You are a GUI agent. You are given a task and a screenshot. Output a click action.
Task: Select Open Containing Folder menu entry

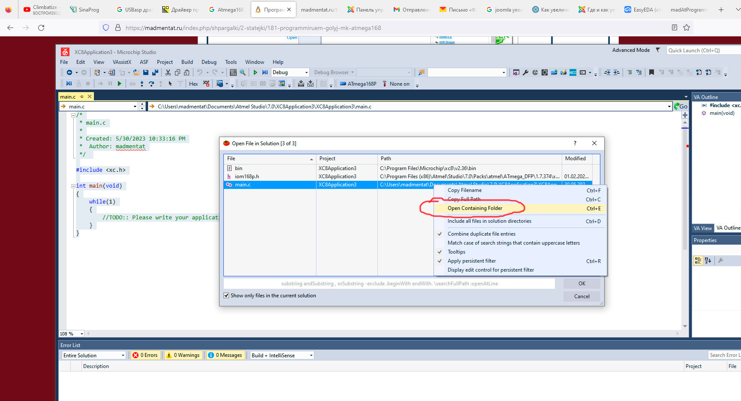point(521,208)
